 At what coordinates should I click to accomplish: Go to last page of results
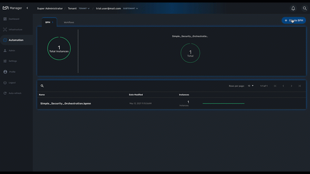tap(300, 86)
